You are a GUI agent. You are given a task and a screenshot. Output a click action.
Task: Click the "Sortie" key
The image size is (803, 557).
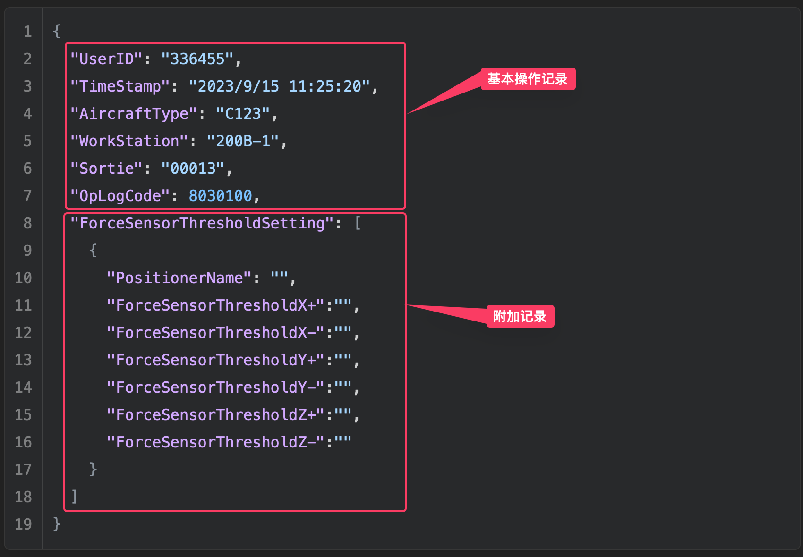coord(106,169)
